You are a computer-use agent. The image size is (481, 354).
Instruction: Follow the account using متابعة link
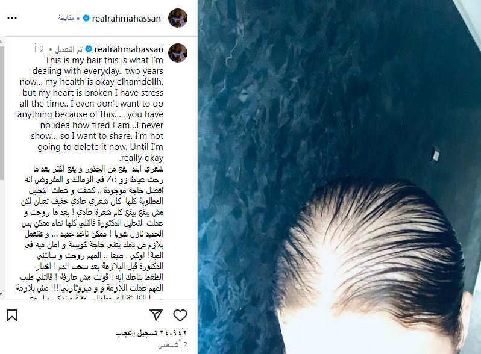pyautogui.click(x=66, y=18)
